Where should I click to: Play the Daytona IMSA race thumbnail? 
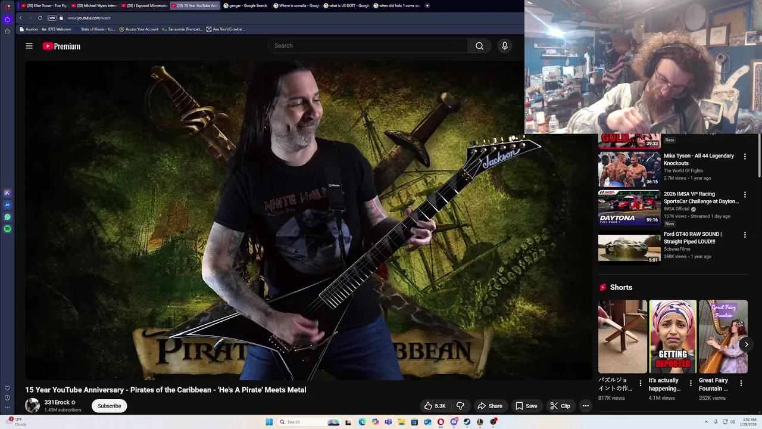(629, 207)
